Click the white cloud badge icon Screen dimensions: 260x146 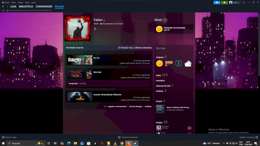coord(188,64)
